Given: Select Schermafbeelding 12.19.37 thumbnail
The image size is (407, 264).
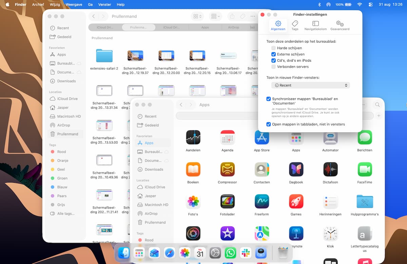Looking at the screenshot, I should pos(135,56).
